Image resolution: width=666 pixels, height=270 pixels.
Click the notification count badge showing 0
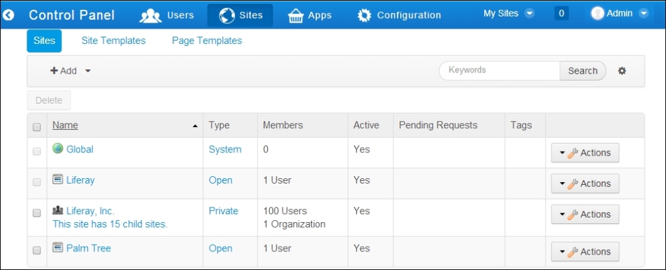point(561,13)
